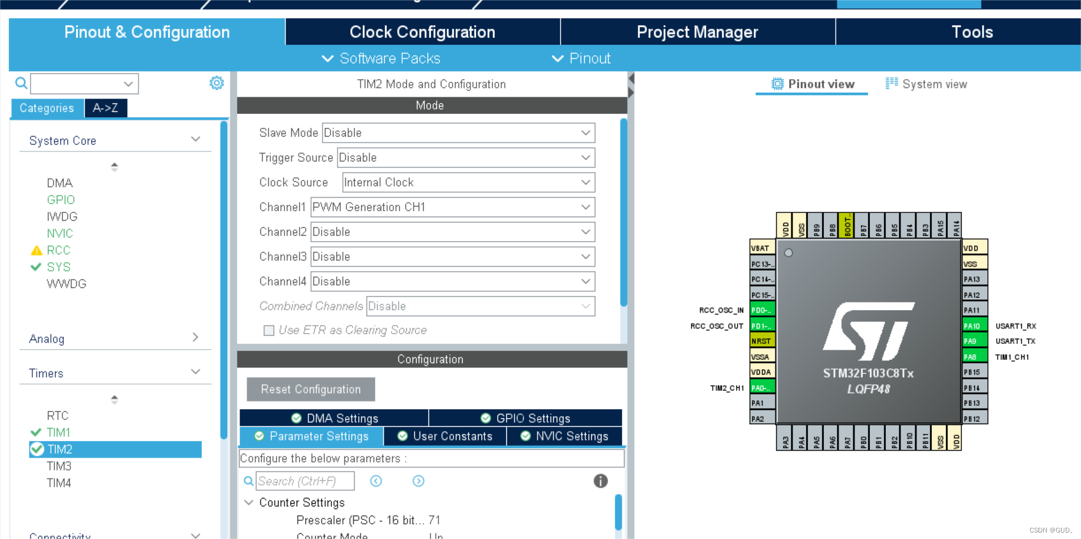Image resolution: width=1081 pixels, height=539 pixels.
Task: Click the categories panel vertical scrollbar
Action: tap(224, 280)
